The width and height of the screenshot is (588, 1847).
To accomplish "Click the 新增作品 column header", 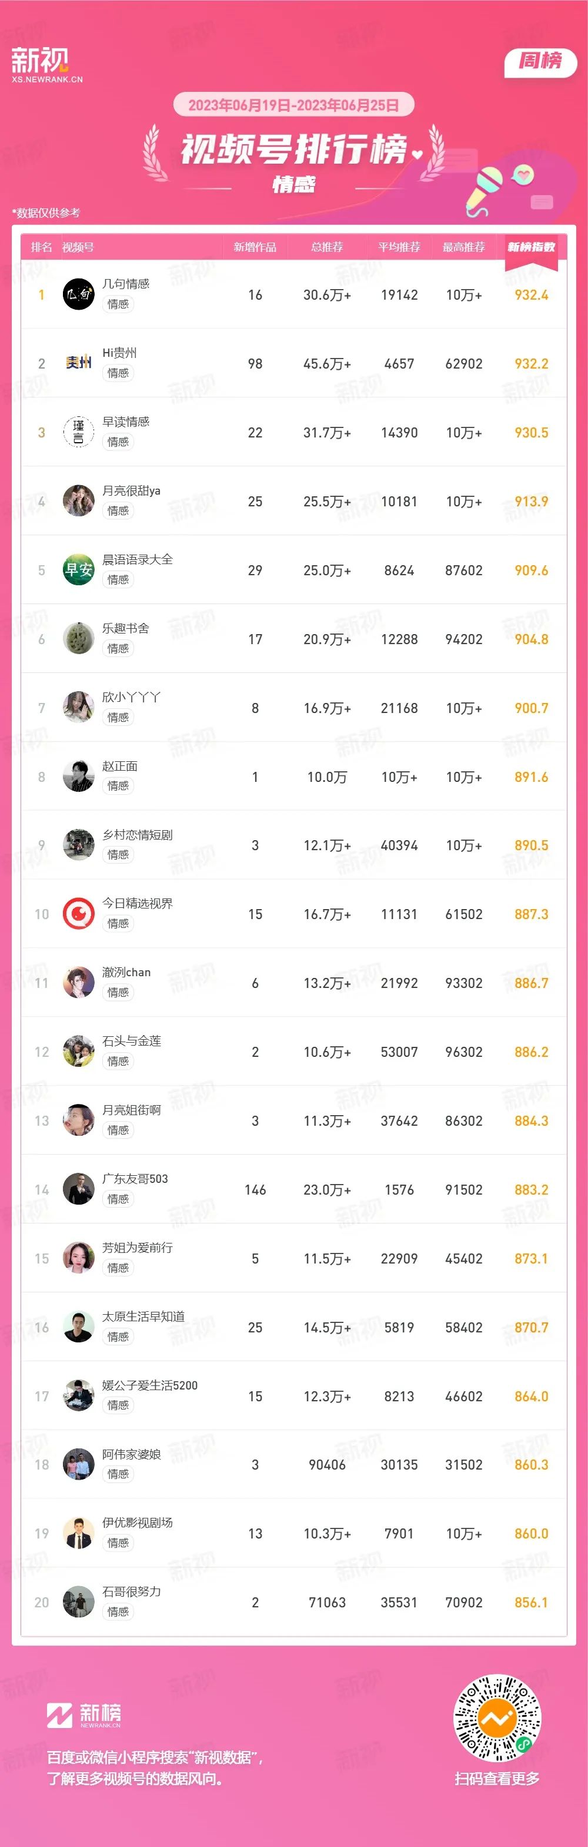I will click(255, 247).
